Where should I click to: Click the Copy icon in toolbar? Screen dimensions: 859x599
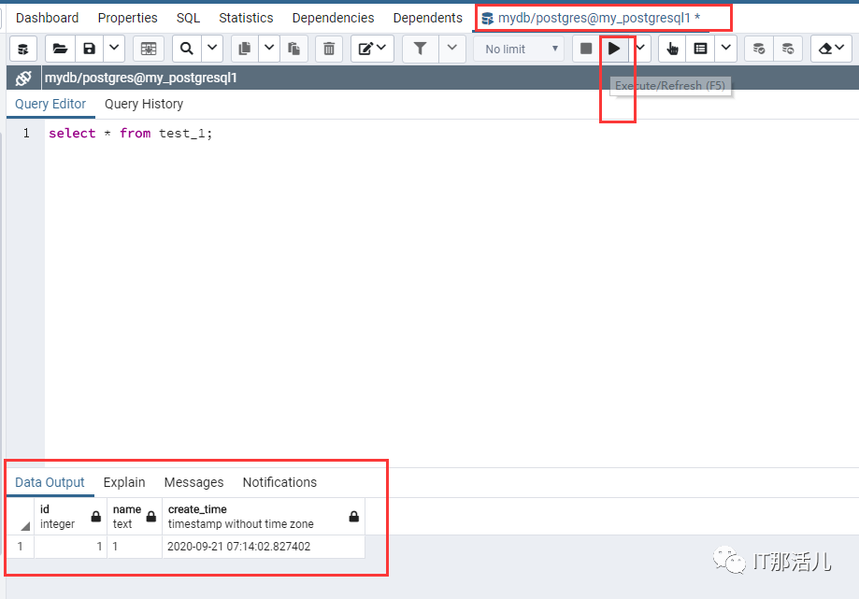point(243,49)
